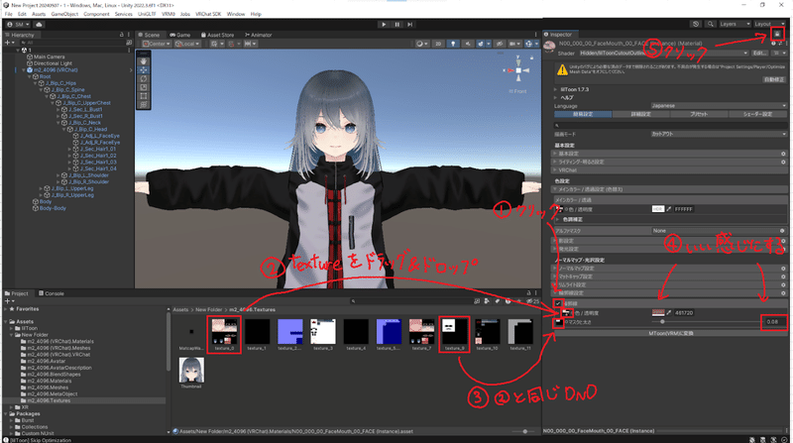Open gear for リムライト設定 row
This screenshot has width=793, height=443.
[x=783, y=284]
